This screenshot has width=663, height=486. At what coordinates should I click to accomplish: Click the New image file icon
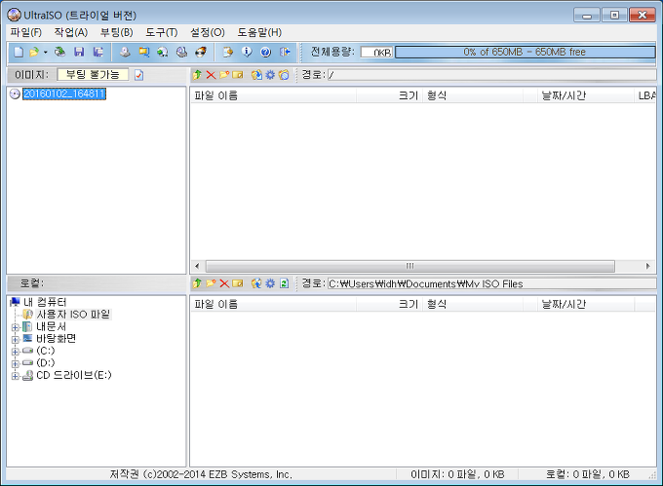[x=19, y=52]
